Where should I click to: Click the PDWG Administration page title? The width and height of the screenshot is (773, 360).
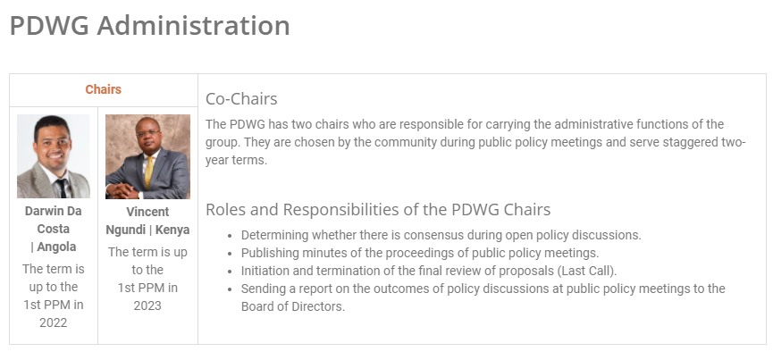tap(149, 25)
